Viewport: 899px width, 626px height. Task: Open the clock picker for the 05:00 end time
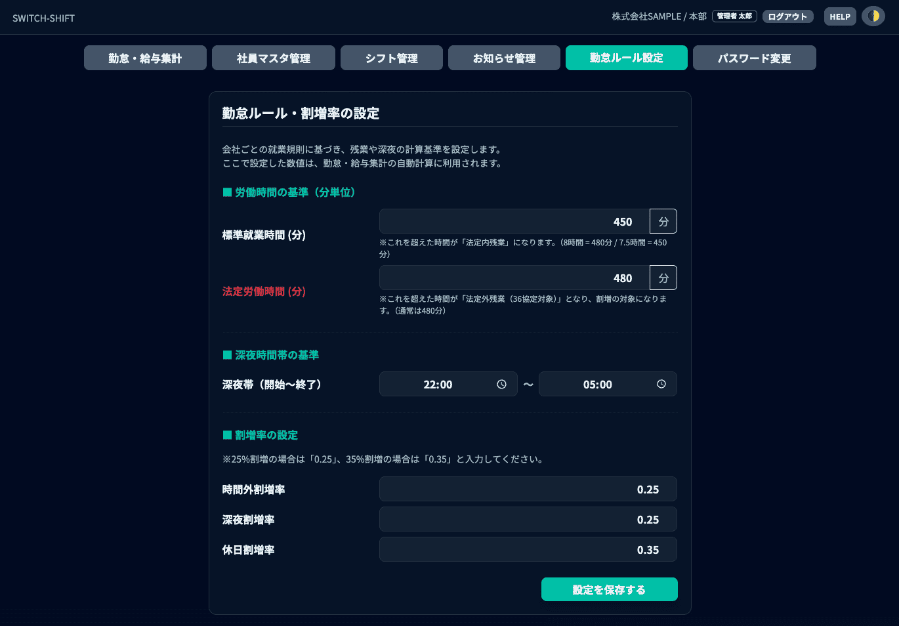(661, 384)
